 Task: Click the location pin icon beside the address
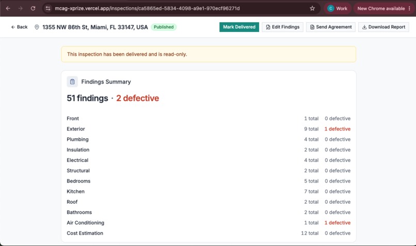point(37,27)
